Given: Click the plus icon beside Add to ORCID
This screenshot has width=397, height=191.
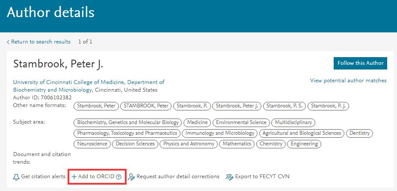Looking at the screenshot, I should tap(74, 177).
